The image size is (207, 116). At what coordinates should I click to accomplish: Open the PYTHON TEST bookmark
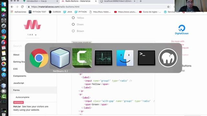[38, 12]
